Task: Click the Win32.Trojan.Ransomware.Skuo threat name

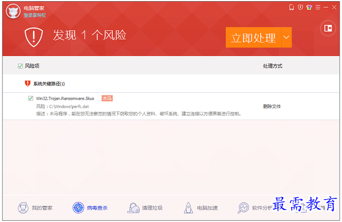Action: pos(65,98)
